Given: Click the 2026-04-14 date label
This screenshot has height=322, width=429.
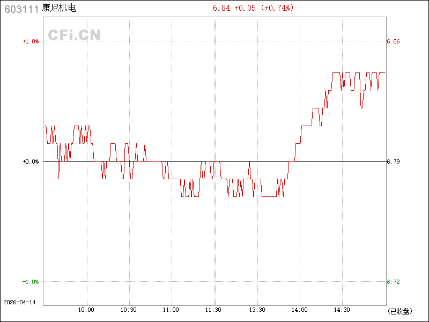Looking at the screenshot, I should pos(19,302).
